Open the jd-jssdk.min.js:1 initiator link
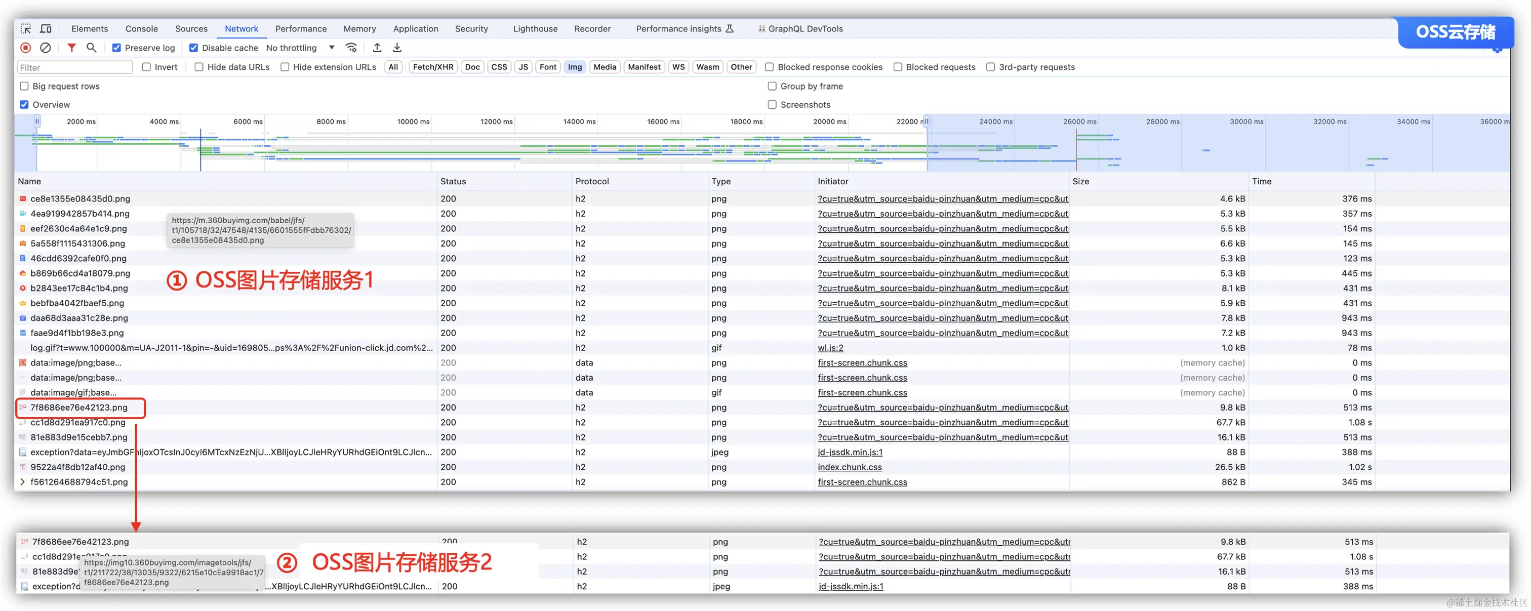1531x611 pixels. [x=850, y=453]
